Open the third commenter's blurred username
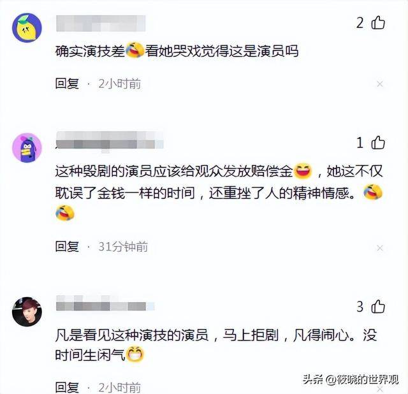408x394 pixels. 105,303
